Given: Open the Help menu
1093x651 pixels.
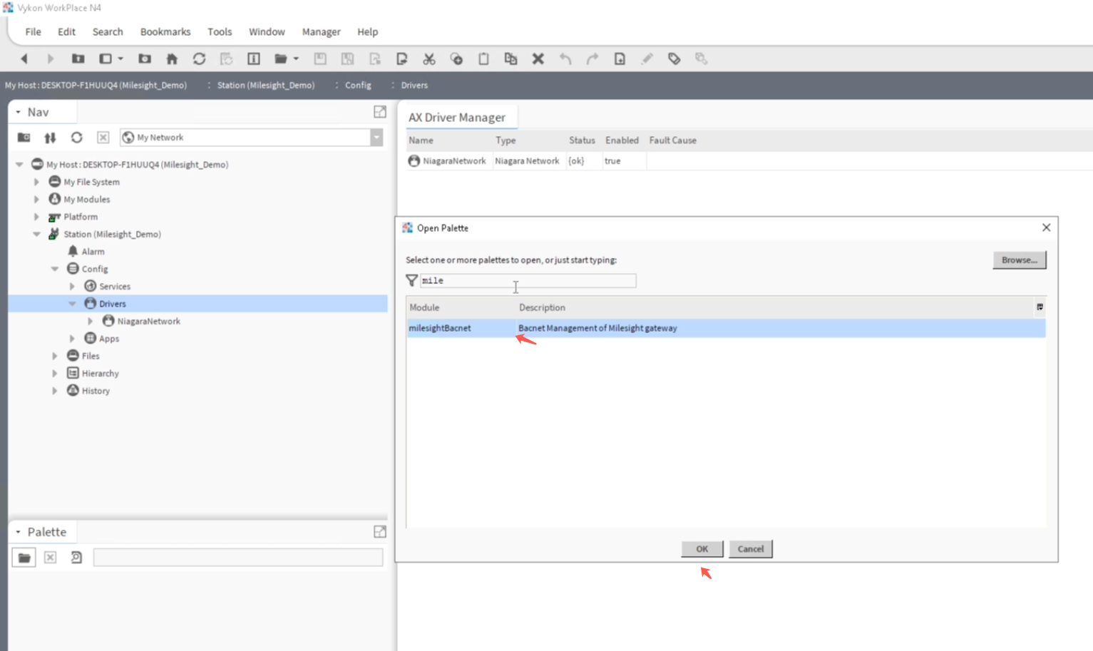Looking at the screenshot, I should point(368,32).
